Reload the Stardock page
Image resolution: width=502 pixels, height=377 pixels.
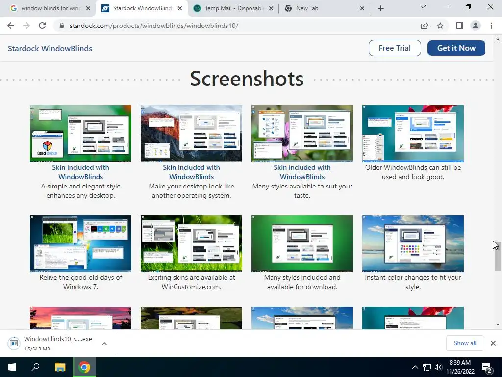(42, 26)
